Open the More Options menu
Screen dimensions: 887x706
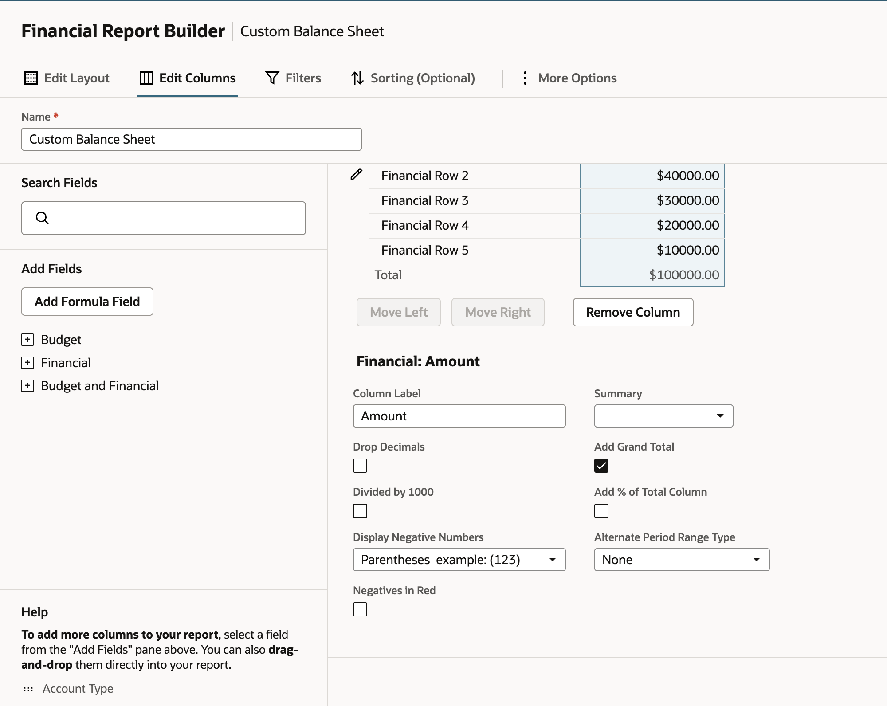[569, 78]
